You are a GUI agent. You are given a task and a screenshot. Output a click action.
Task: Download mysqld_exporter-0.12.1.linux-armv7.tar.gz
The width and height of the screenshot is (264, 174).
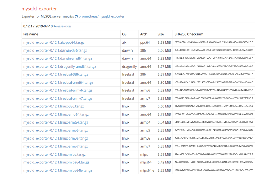click(x=56, y=146)
